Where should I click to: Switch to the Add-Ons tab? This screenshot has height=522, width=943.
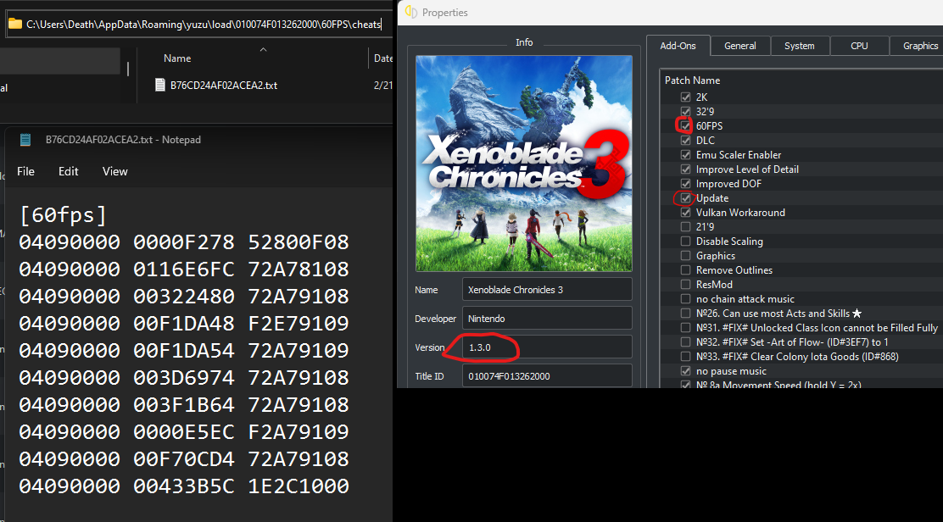coord(678,46)
